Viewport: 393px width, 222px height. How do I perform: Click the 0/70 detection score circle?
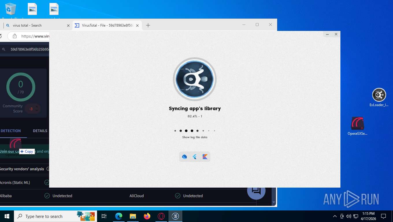[x=21, y=87]
